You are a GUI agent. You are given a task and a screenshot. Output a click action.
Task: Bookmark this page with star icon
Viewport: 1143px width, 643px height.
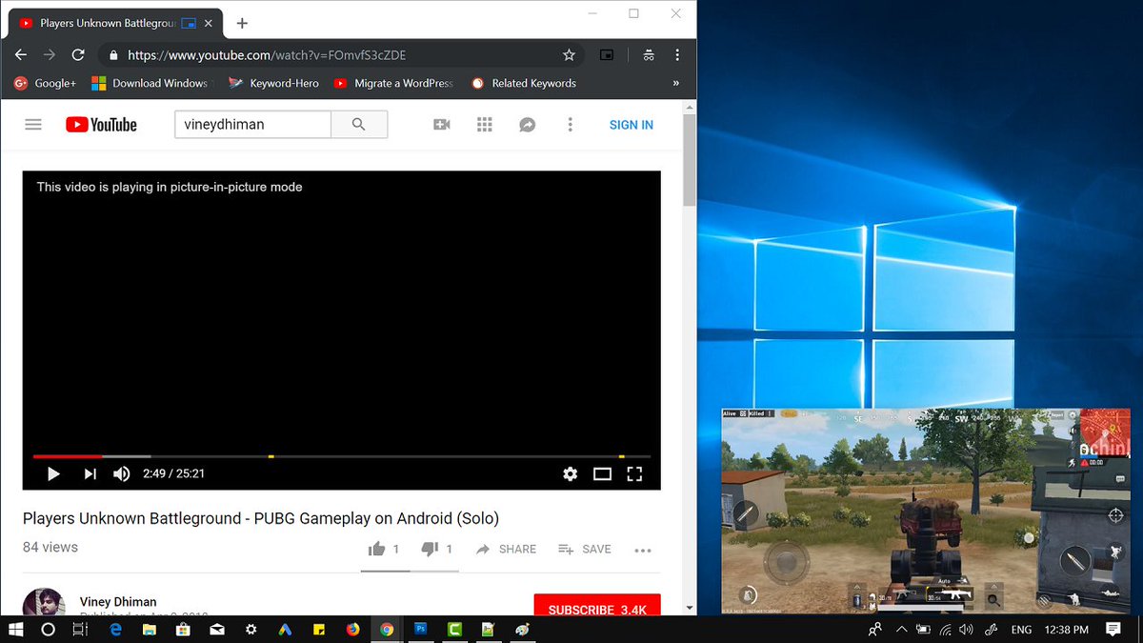(569, 55)
